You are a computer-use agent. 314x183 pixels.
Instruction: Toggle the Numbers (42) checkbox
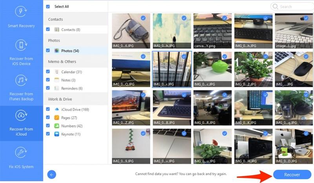[48, 126]
